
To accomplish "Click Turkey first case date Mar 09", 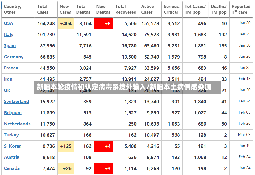I will 244,134.
